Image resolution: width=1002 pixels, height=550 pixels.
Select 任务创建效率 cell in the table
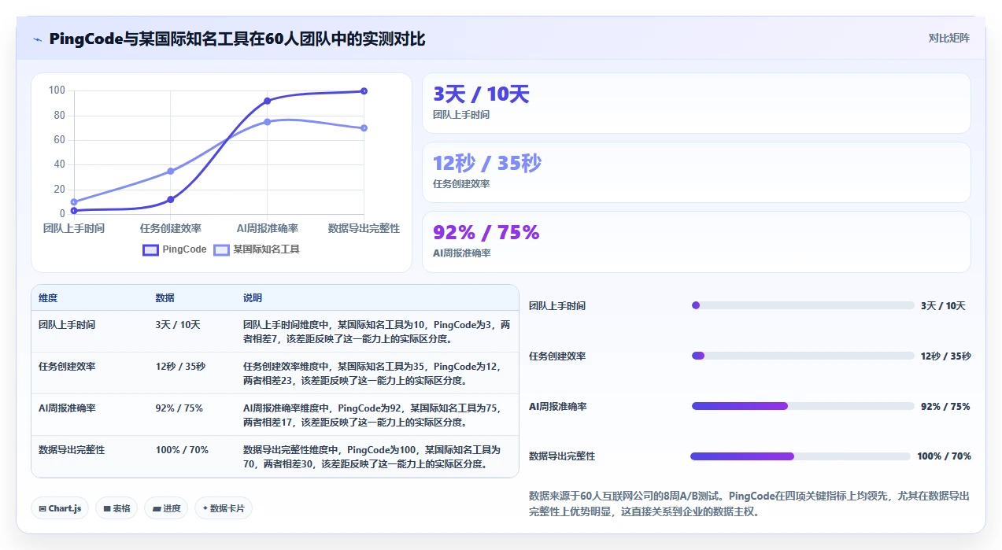[x=67, y=366]
